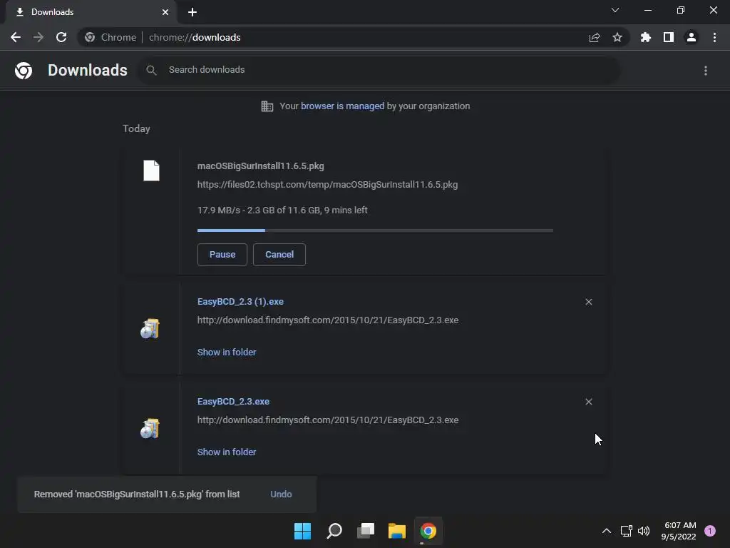730x548 pixels.
Task: Reload the downloads page
Action: pos(61,37)
